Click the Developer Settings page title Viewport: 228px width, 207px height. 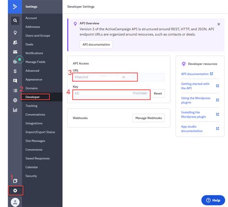tap(81, 7)
